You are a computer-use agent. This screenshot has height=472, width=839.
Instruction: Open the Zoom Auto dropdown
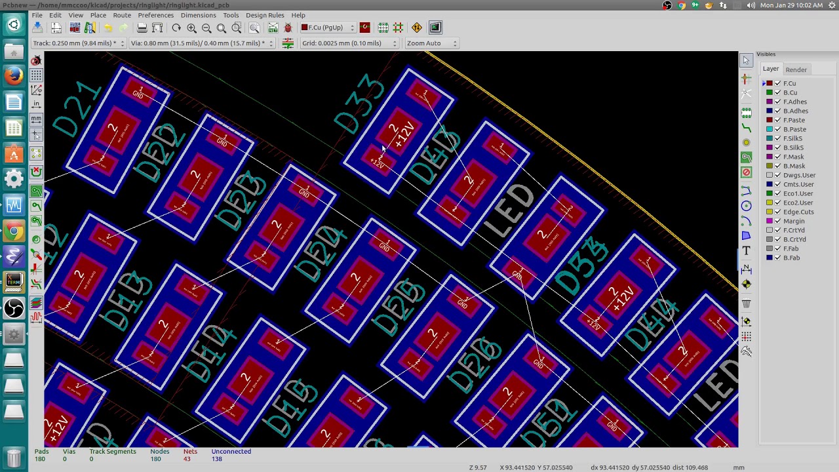coord(431,43)
